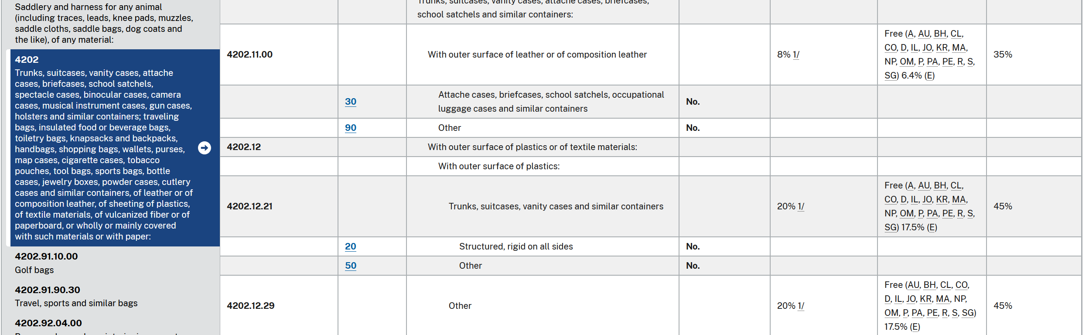The height and width of the screenshot is (335, 1089).
Task: Click the 4202.12.21 subheading code
Action: pyautogui.click(x=249, y=206)
